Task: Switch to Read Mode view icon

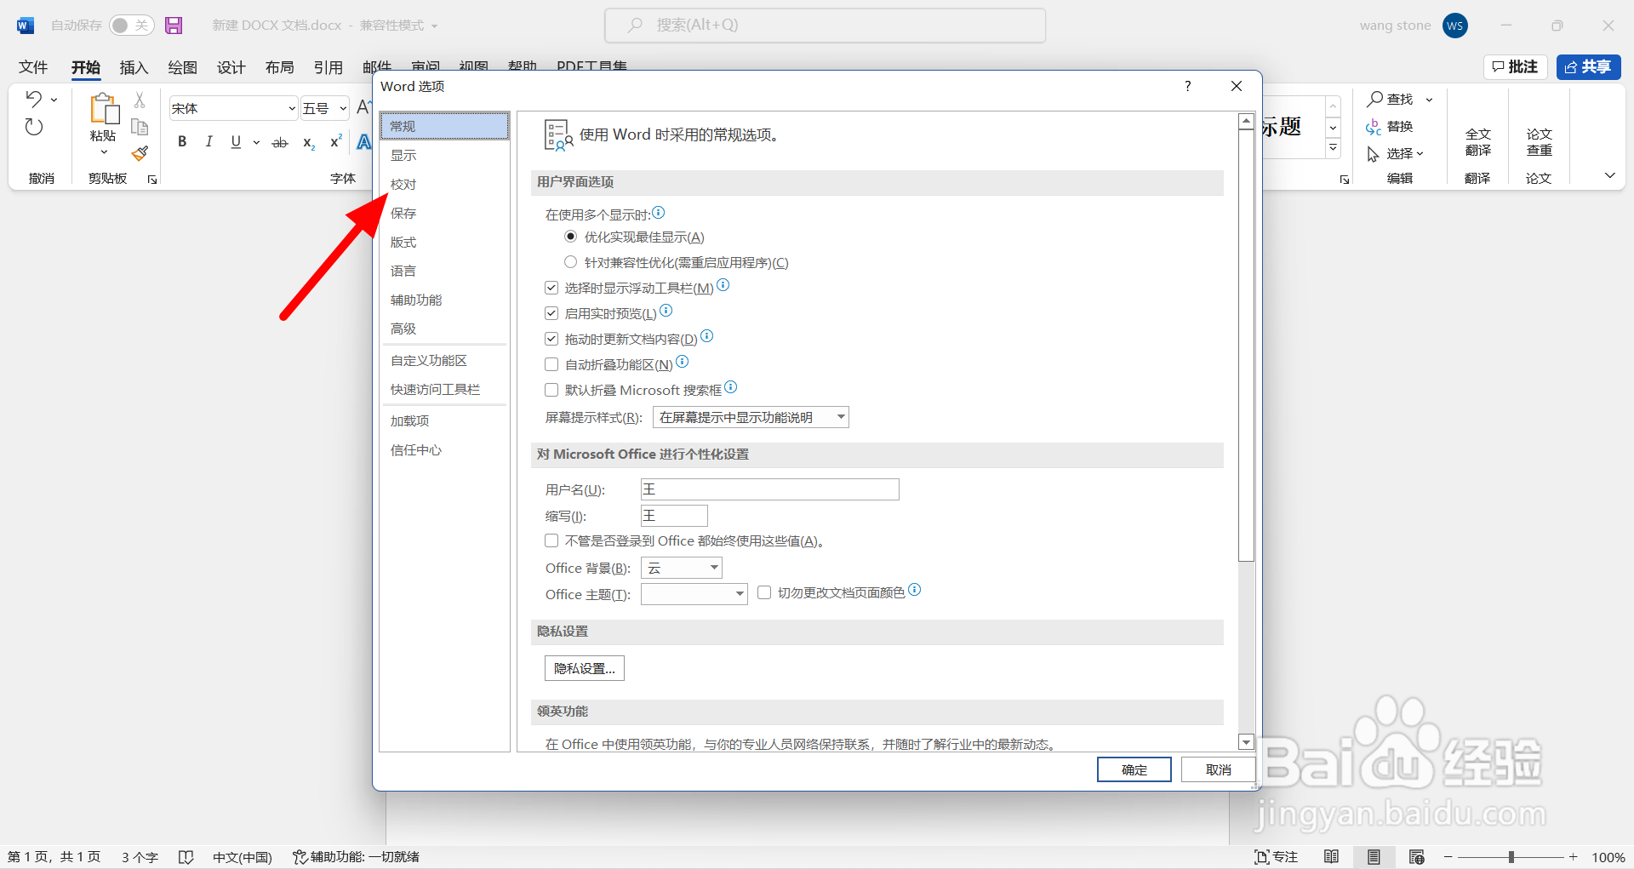Action: click(x=1332, y=857)
